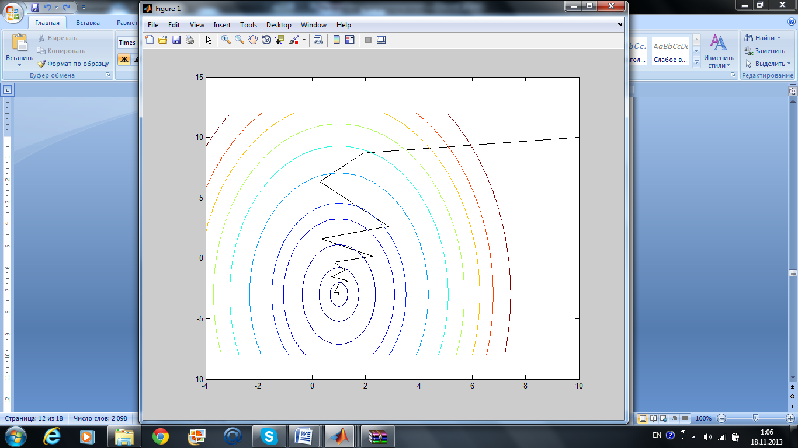The width and height of the screenshot is (798, 448).
Task: Click zoom out minus button in Word
Action: click(721, 418)
